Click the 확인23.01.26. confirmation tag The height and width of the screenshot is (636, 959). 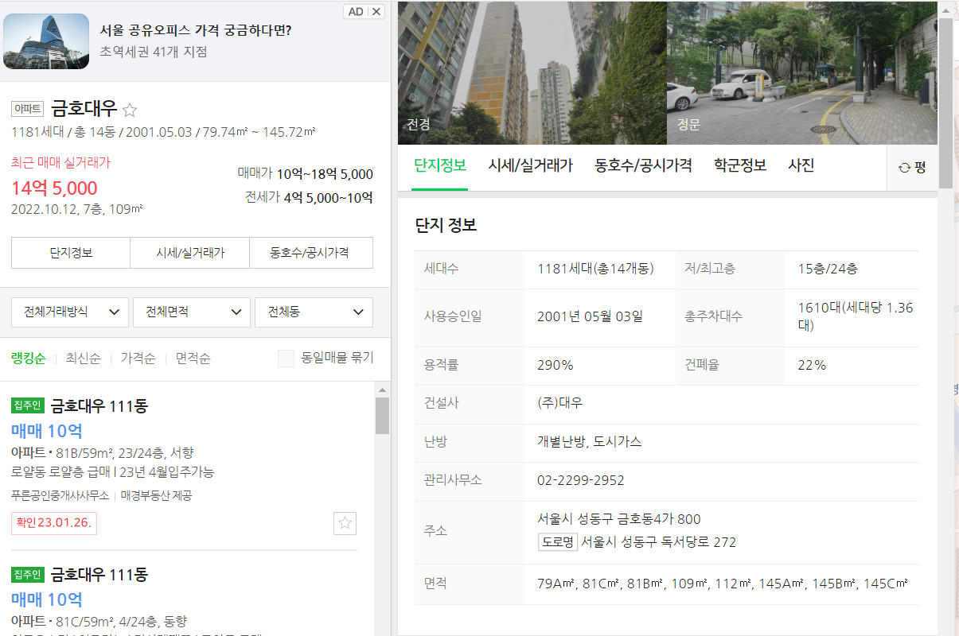[54, 523]
